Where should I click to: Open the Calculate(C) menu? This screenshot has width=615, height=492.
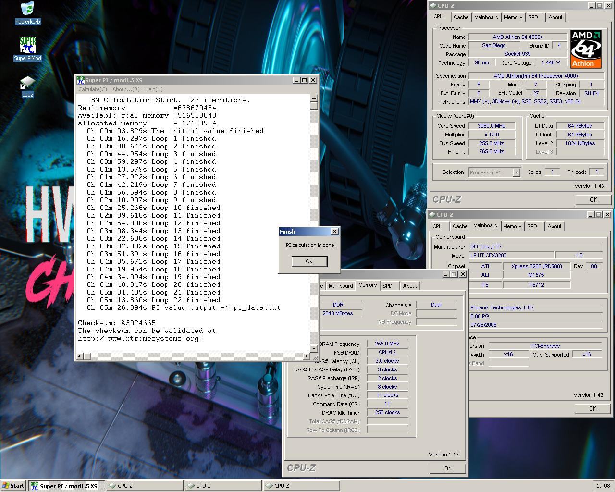pos(92,89)
